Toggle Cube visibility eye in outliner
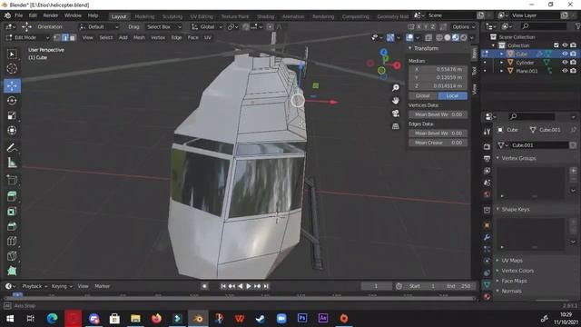This screenshot has width=581, height=327. [x=565, y=54]
